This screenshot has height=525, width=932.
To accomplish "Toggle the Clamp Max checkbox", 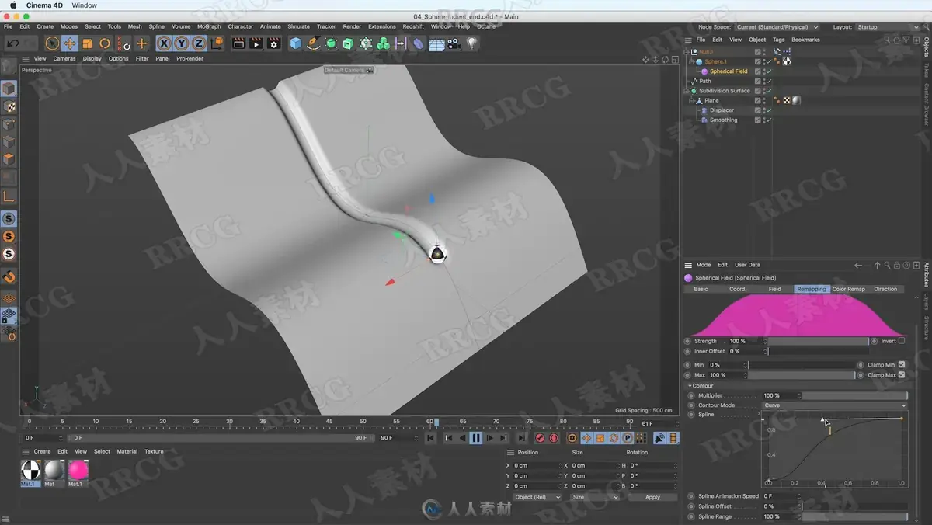I will (901, 375).
